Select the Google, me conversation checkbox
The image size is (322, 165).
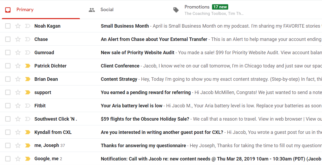(x=8, y=159)
